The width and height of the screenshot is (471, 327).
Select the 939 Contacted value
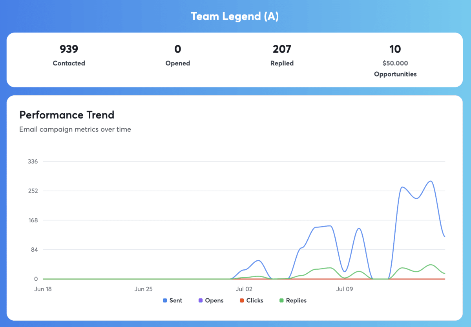(69, 49)
